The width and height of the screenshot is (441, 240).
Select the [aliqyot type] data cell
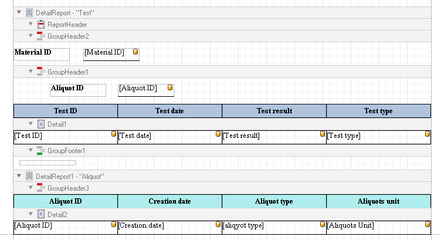[270, 226]
